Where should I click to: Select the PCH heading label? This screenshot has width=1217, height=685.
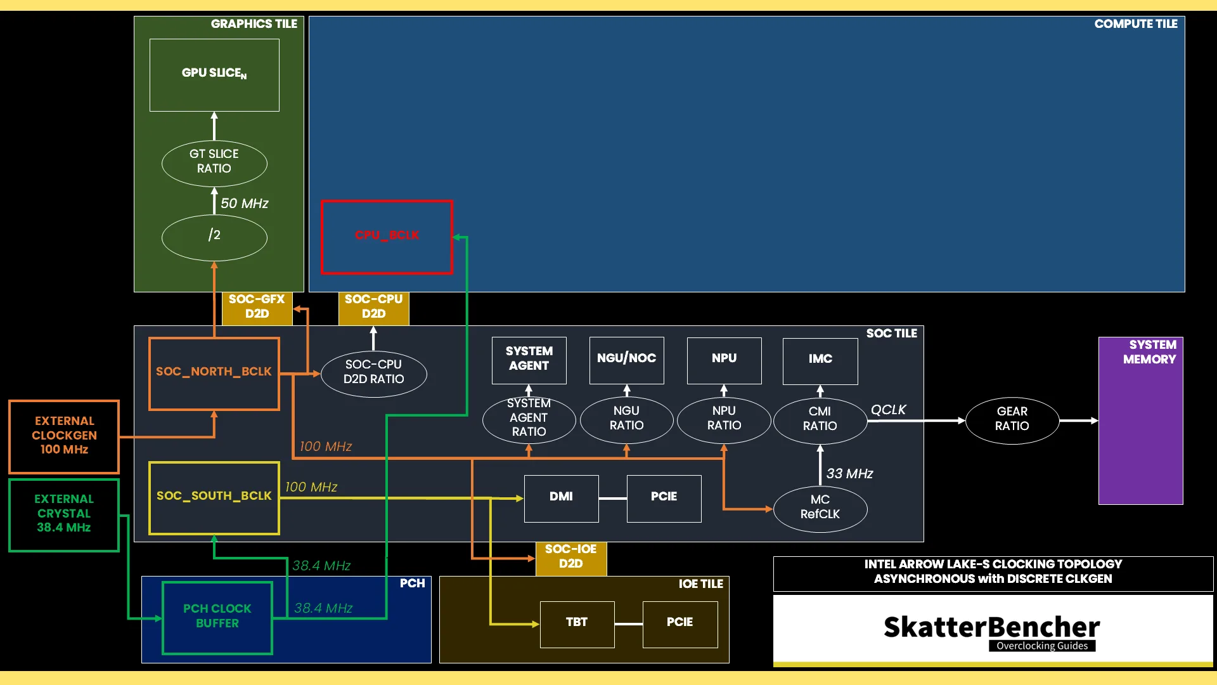coord(412,584)
